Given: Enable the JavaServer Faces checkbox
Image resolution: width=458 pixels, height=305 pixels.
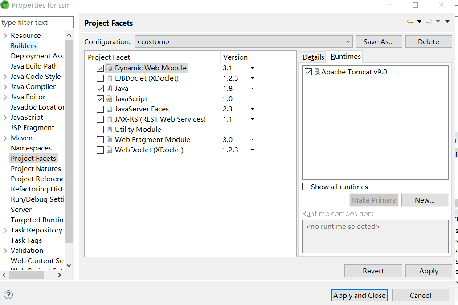Looking at the screenshot, I should coord(100,109).
